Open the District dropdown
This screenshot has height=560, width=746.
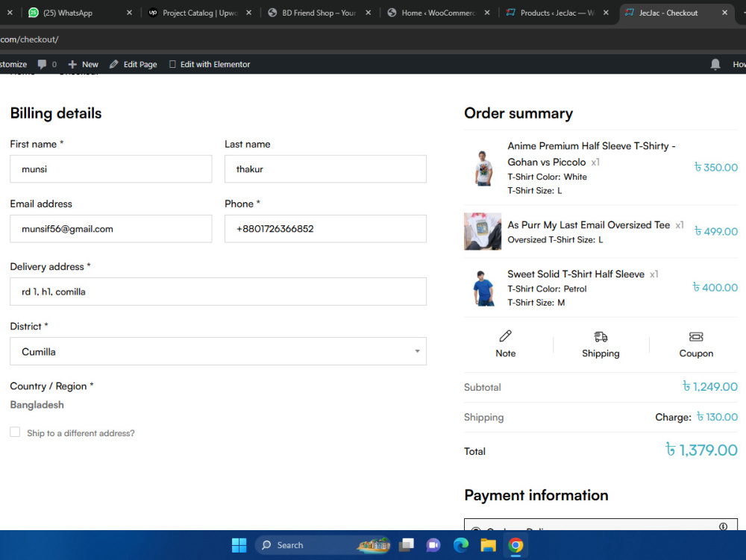[x=219, y=351]
